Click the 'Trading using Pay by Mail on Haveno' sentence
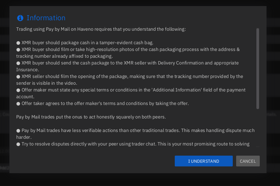The image size is (280, 186). [x=101, y=29]
